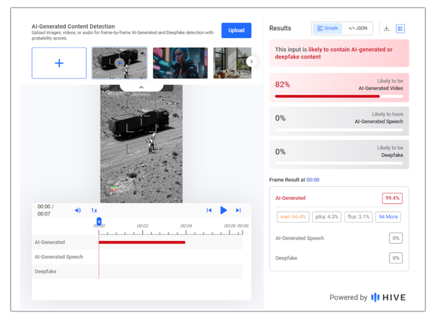This screenshot has height=319, width=436.
Task: Change the 1x playback speed
Action: click(x=94, y=210)
